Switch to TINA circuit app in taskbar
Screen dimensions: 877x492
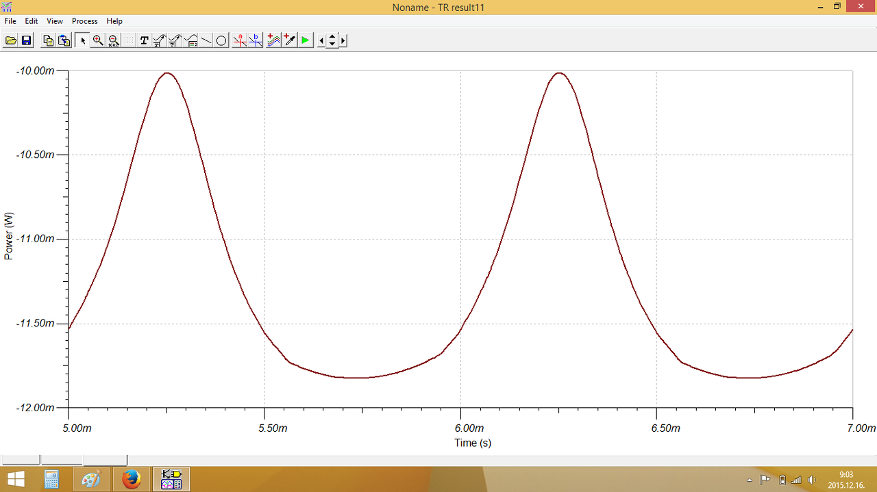pyautogui.click(x=171, y=479)
